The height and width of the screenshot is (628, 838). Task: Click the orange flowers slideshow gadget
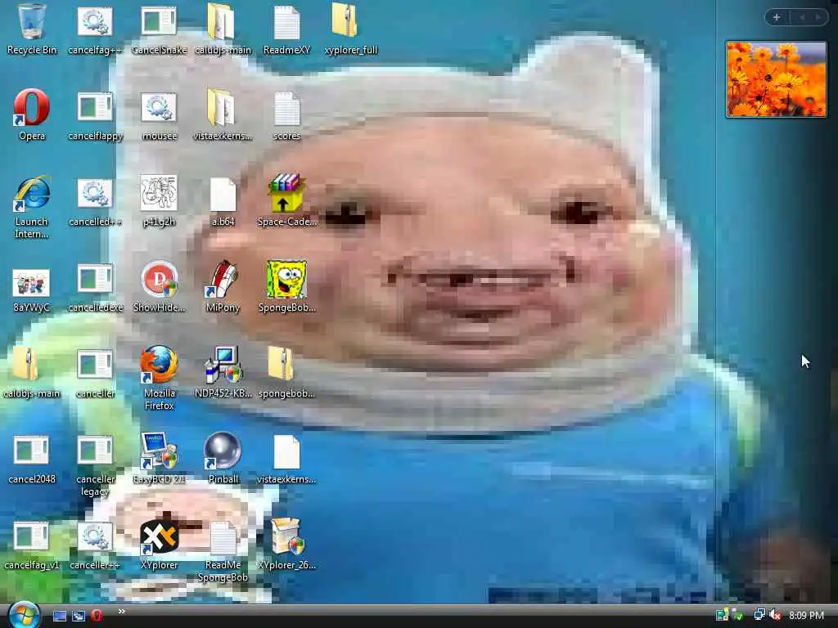(x=776, y=79)
